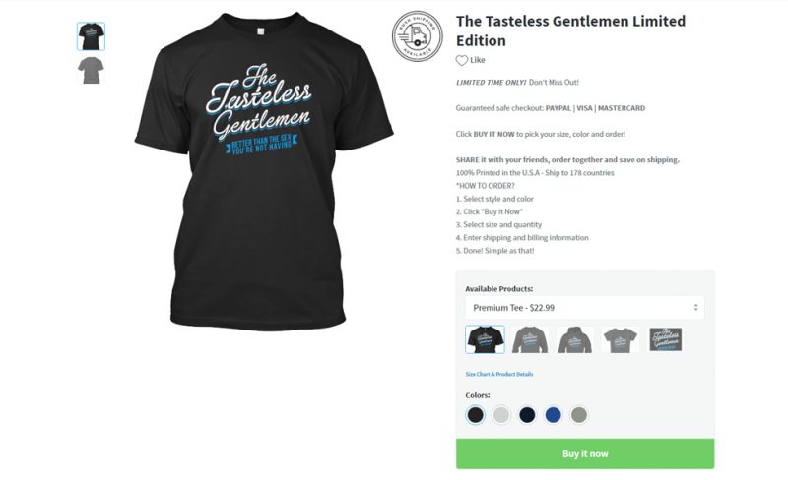Choose the poster print product icon

point(666,339)
